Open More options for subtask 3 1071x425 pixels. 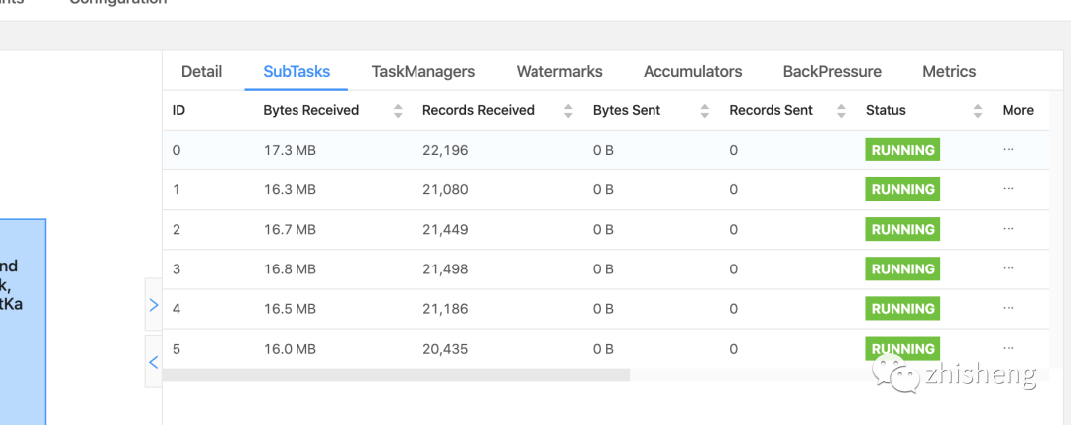(x=1009, y=268)
